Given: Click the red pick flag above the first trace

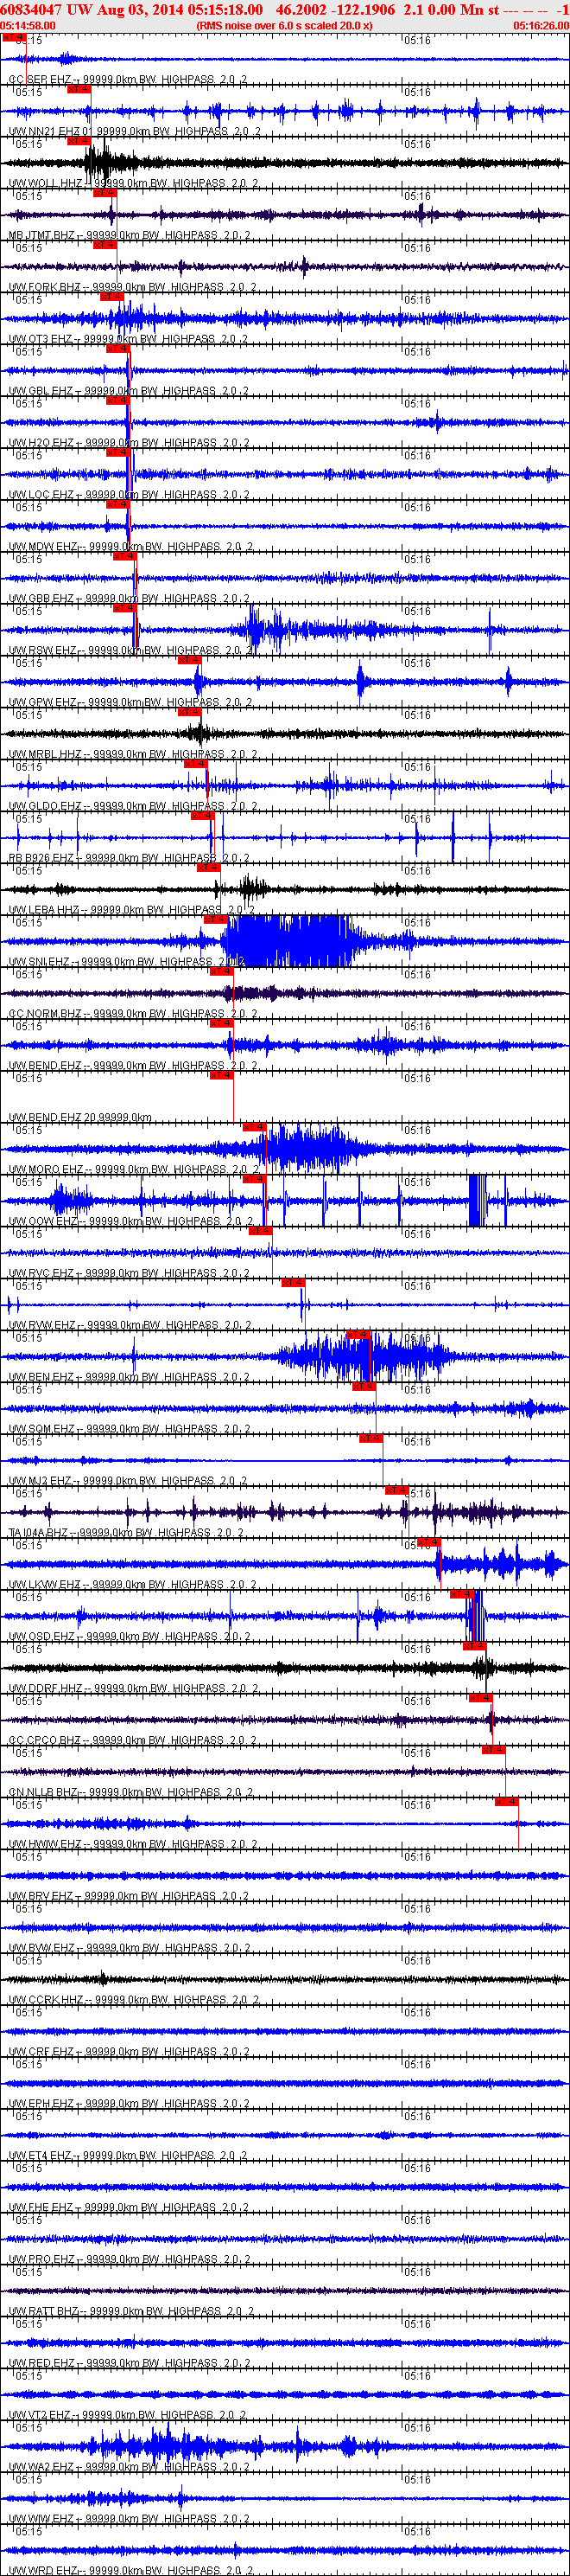Looking at the screenshot, I should point(14,37).
